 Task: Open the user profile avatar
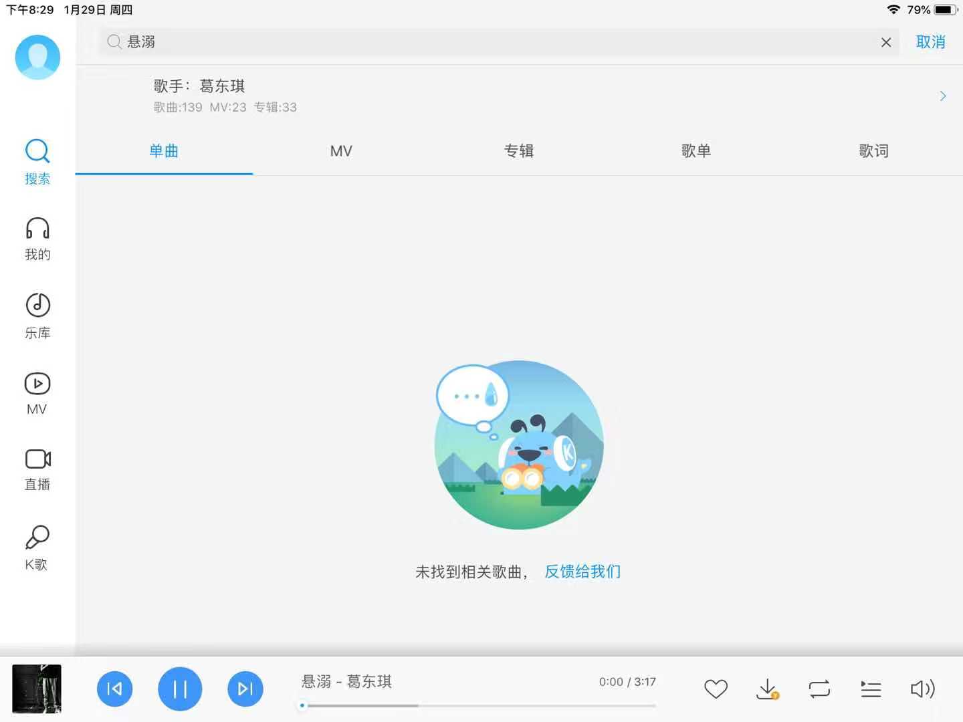[x=37, y=57]
